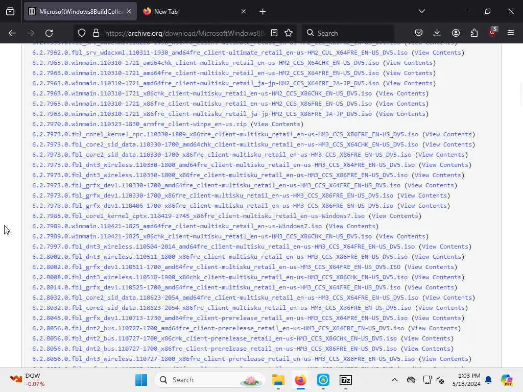Go forward to the next page

click(31, 33)
